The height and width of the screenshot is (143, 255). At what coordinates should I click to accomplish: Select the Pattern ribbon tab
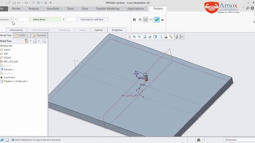158,9
